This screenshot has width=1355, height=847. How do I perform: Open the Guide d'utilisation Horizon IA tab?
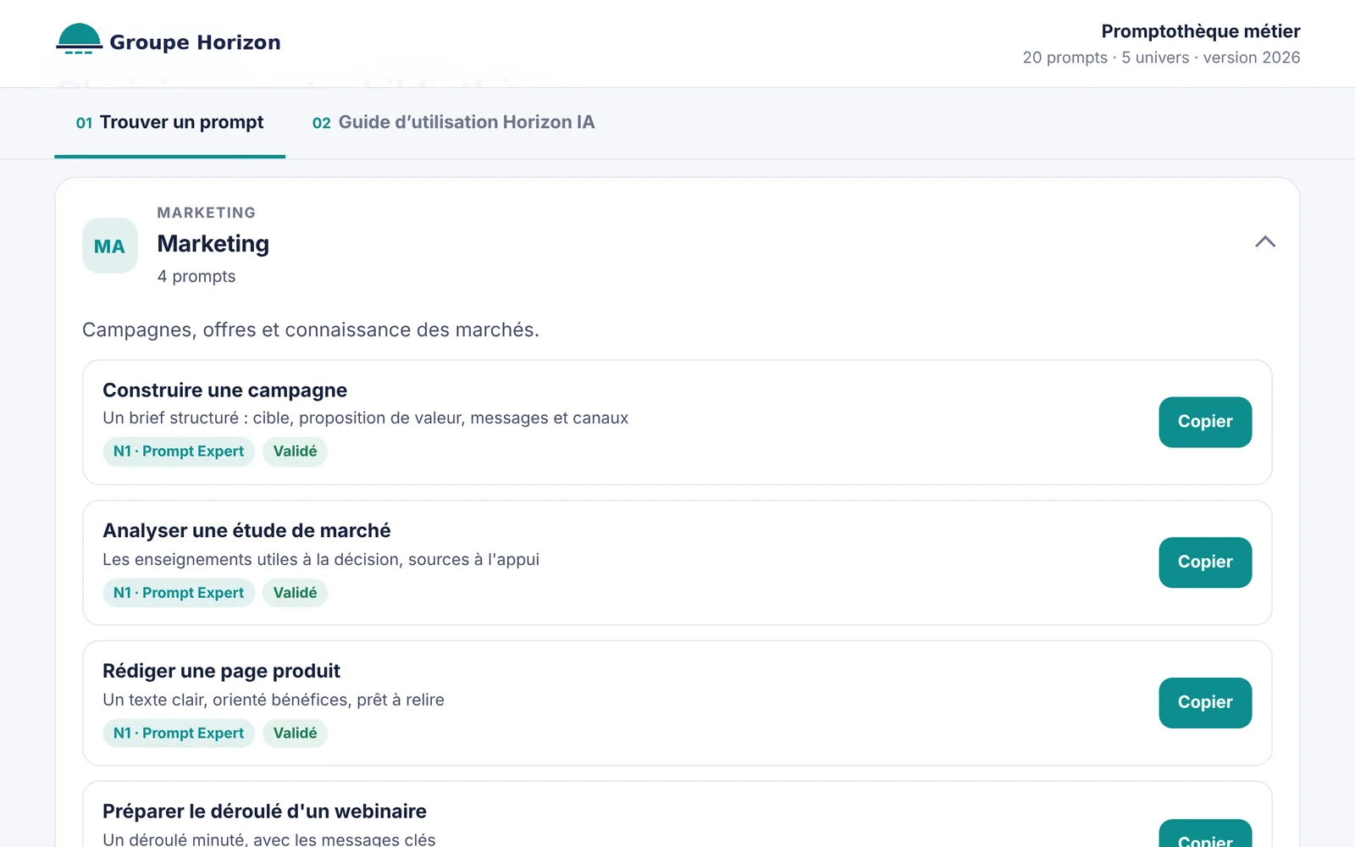(x=453, y=122)
